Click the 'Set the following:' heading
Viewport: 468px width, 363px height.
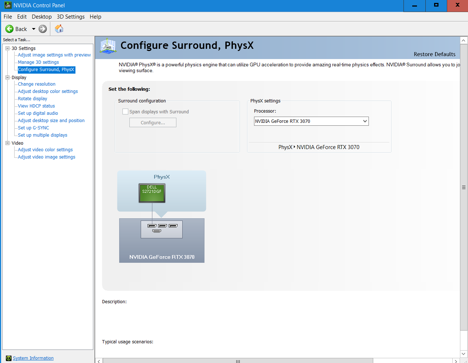coord(129,89)
